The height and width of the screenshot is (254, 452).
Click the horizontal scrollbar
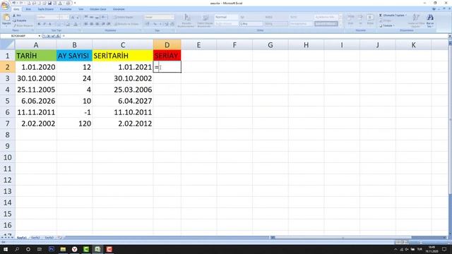pyautogui.click(x=343, y=238)
